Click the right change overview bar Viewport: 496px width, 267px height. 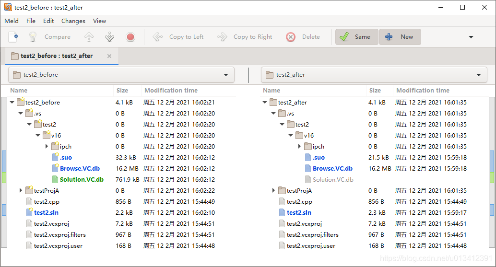[x=492, y=172]
